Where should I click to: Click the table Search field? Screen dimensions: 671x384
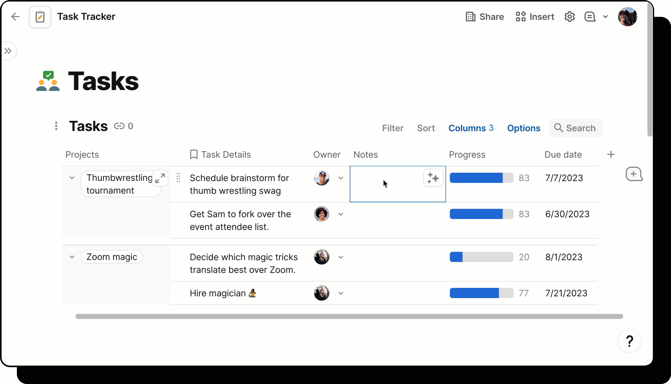point(576,128)
